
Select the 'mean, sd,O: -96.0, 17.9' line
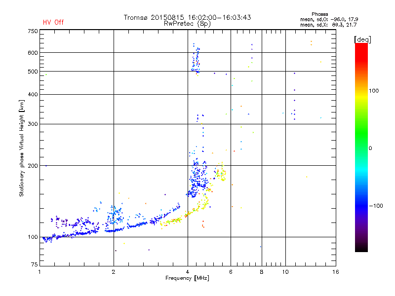[x=329, y=19]
